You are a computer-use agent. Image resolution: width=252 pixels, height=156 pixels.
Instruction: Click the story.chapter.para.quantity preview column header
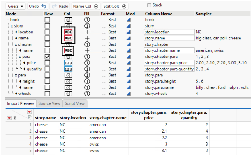click(189, 115)
